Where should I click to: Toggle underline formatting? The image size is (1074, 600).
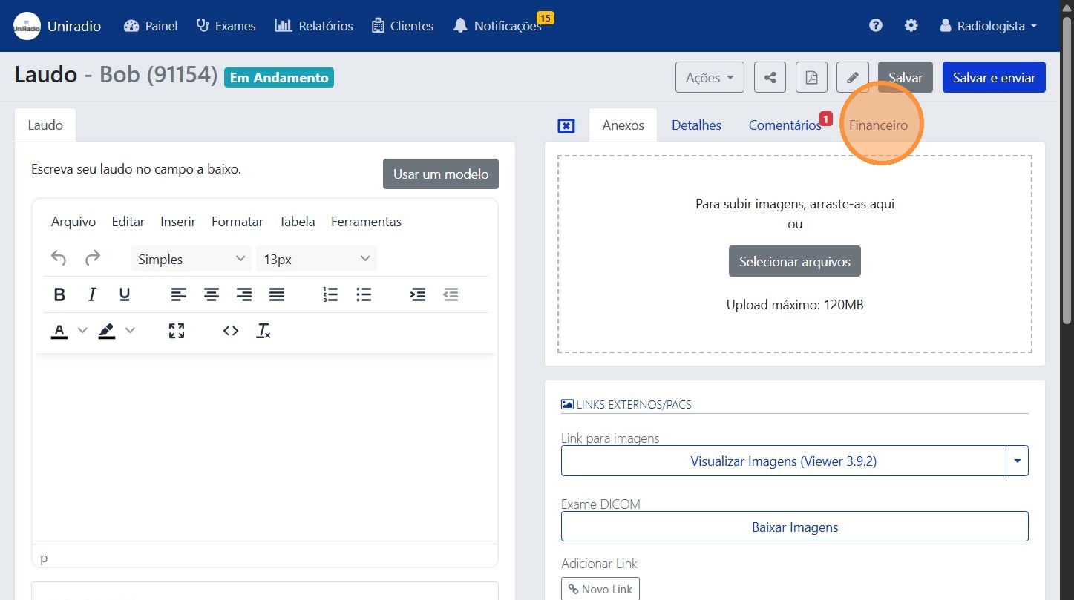pos(125,294)
